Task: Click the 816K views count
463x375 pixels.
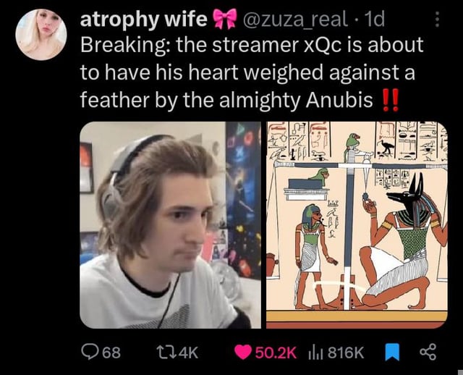Action: pyautogui.click(x=346, y=353)
